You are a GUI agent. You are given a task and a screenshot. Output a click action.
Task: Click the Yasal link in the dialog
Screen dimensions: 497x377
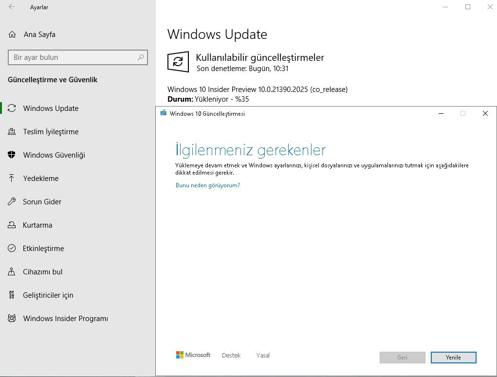(263, 356)
